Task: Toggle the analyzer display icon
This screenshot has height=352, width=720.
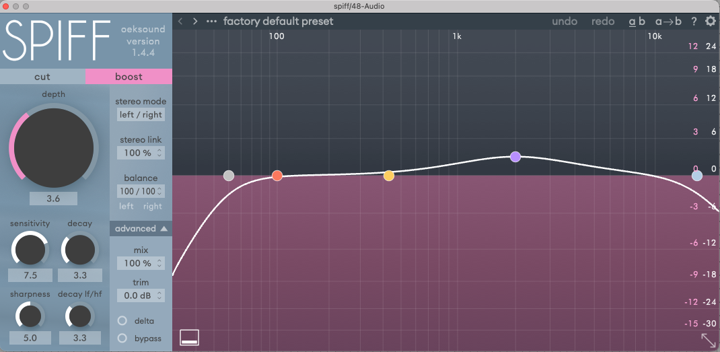Action: tap(189, 337)
